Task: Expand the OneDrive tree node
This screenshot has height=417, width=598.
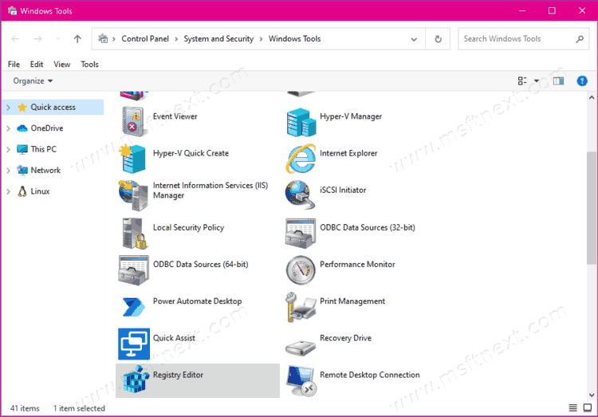Action: [x=9, y=128]
